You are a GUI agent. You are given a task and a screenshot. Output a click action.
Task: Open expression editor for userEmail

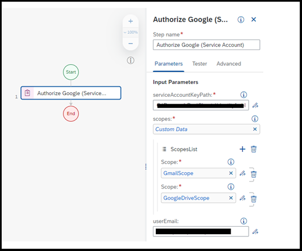pyautogui.click(x=255, y=231)
